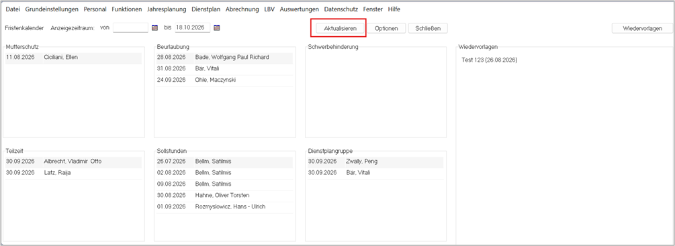This screenshot has width=675, height=246.
Task: Open the Dienstplan menu
Action: 206,9
